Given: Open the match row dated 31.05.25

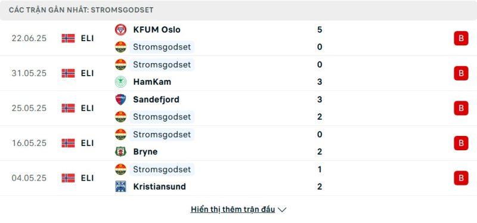Looking at the screenshot, I should 238,73.
